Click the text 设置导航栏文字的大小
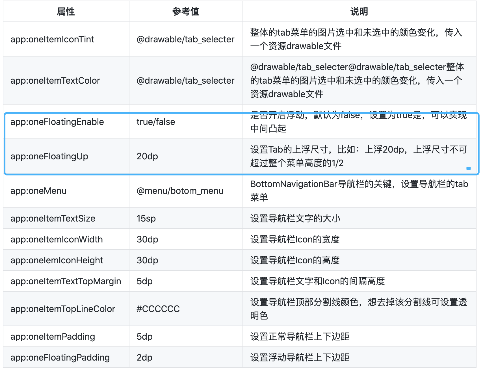This screenshot has width=485, height=373. (295, 218)
